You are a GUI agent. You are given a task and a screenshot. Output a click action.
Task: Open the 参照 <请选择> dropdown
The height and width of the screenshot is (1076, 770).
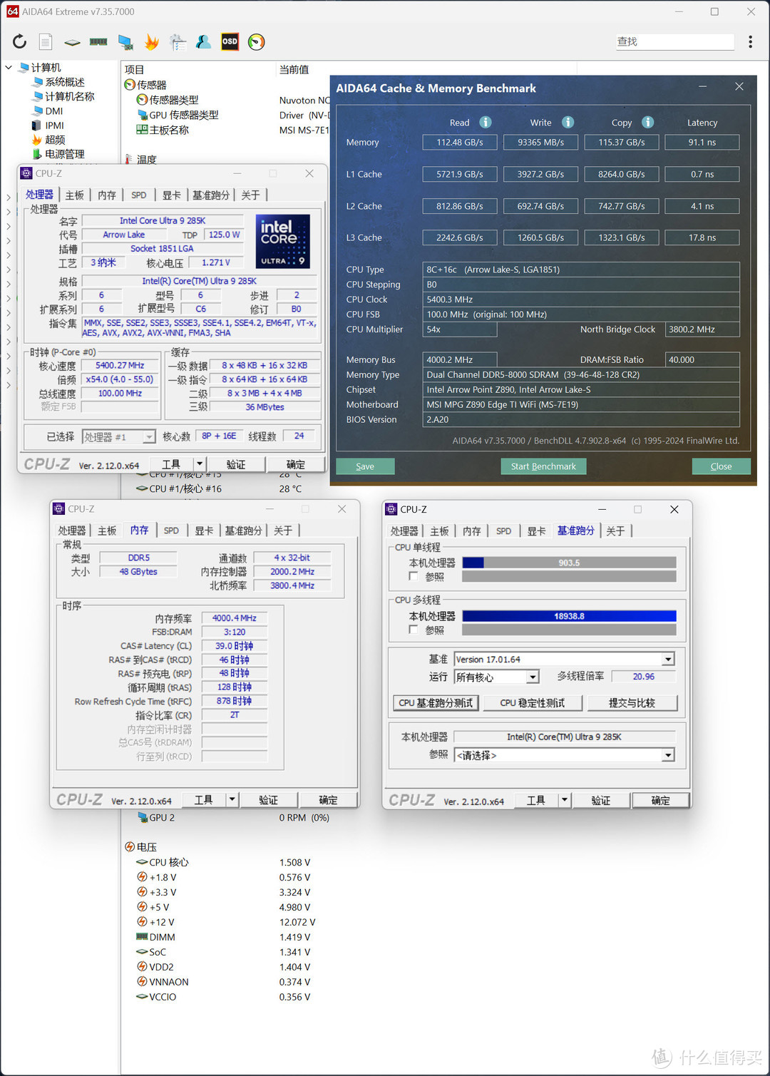tap(668, 755)
